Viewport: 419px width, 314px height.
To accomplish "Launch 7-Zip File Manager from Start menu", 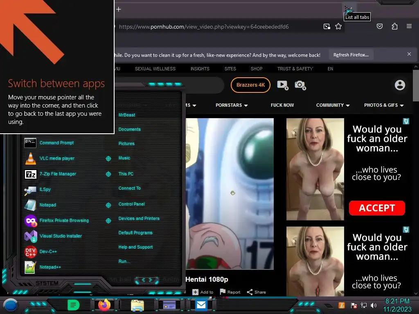I will (x=58, y=174).
